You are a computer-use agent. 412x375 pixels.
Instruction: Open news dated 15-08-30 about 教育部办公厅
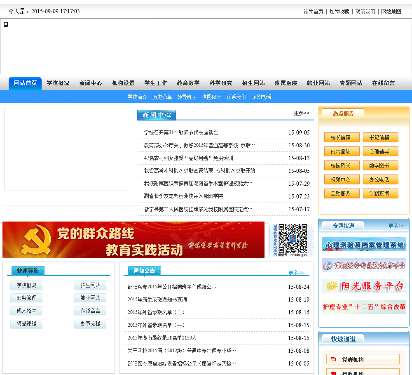pos(199,145)
